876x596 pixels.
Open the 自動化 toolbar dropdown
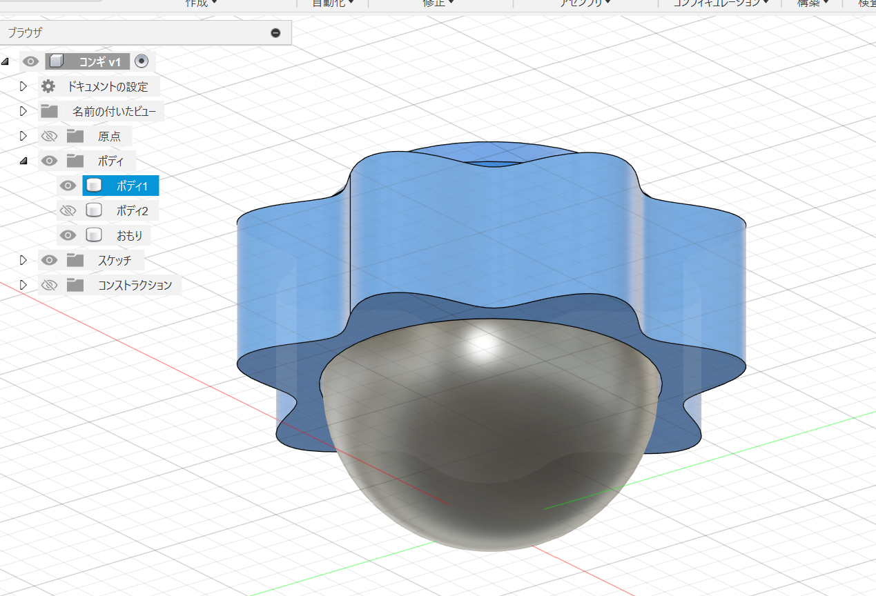tap(333, 3)
